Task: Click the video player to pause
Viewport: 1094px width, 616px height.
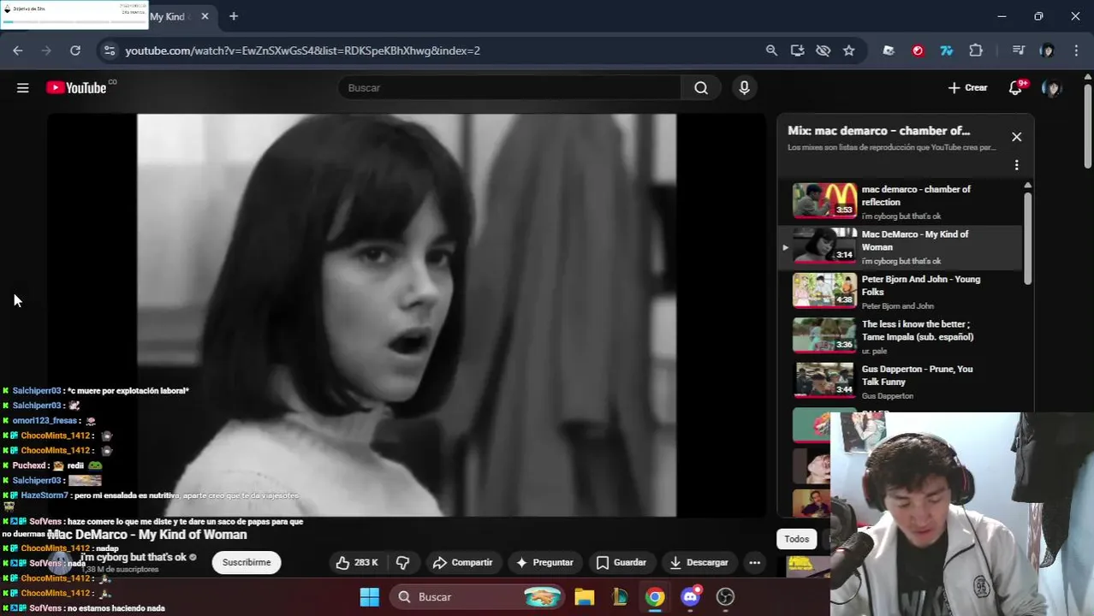Action: [x=407, y=315]
